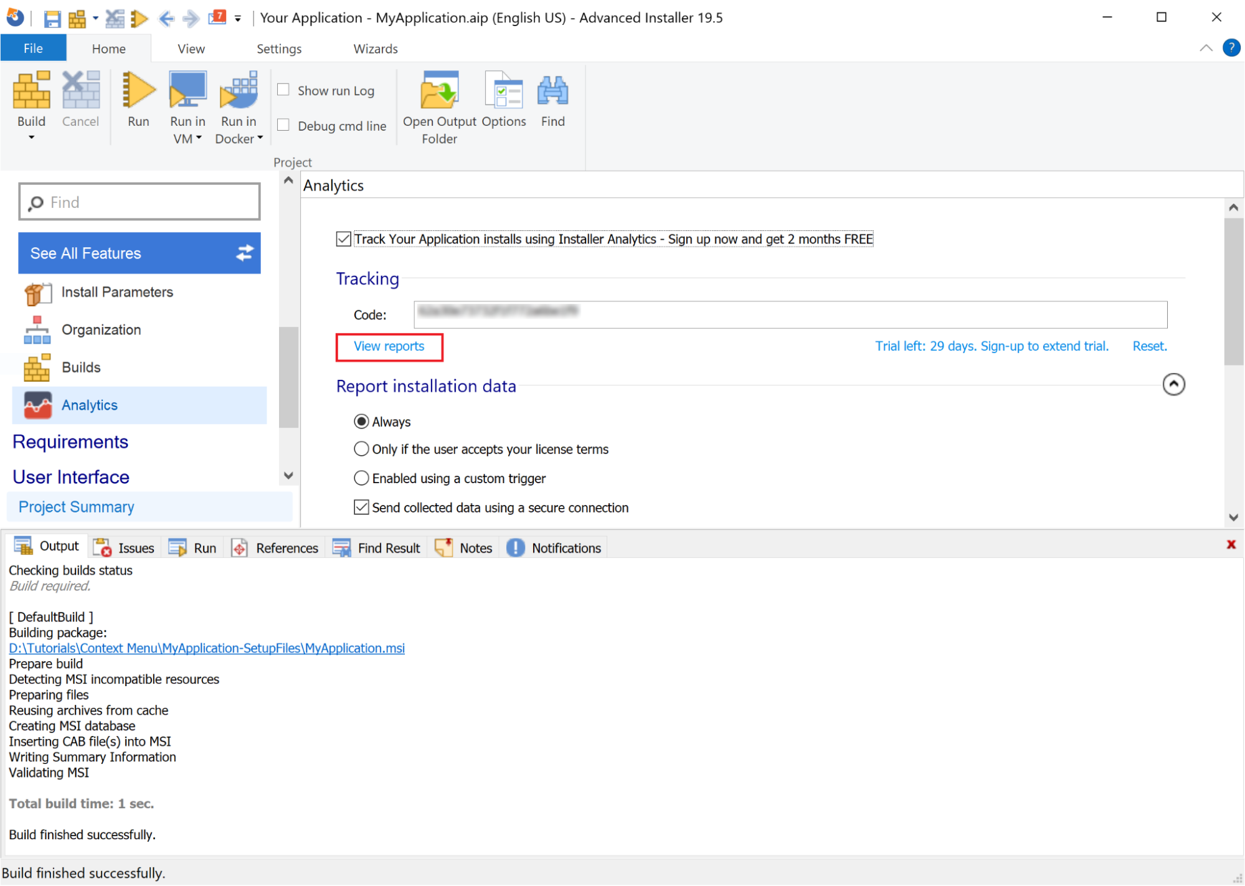Click the sidebar scroll down arrow

pyautogui.click(x=288, y=476)
